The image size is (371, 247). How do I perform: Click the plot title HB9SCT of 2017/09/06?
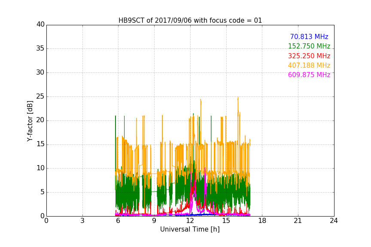tap(190, 21)
